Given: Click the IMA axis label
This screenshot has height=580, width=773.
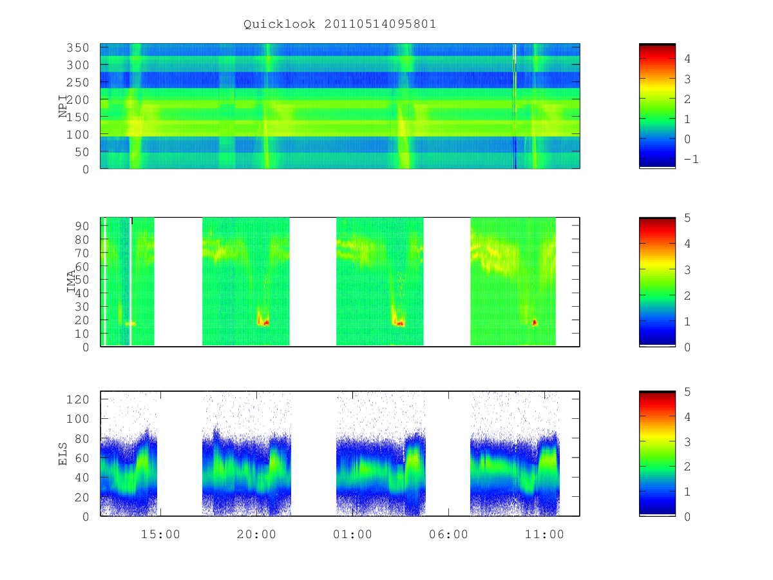Looking at the screenshot, I should point(72,282).
